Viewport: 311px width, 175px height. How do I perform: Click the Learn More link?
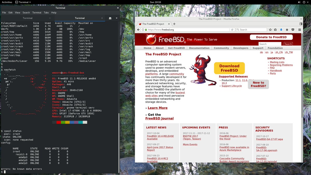[158, 108]
